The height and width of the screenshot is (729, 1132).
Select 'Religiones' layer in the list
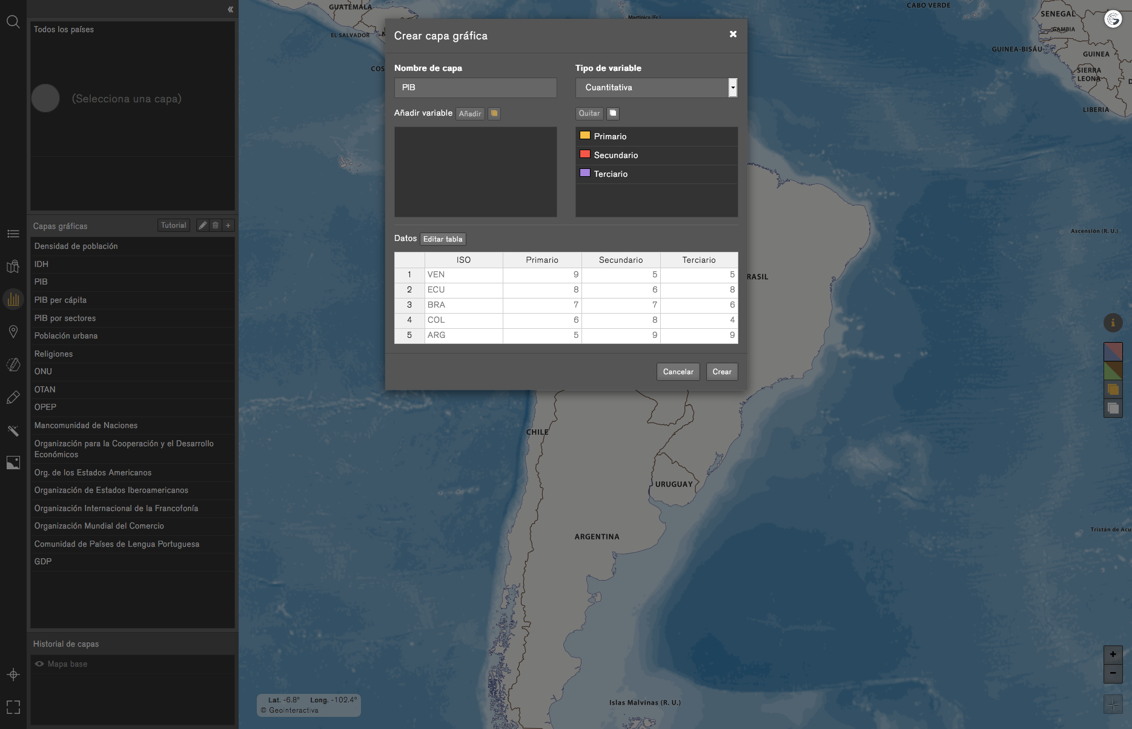(x=53, y=354)
